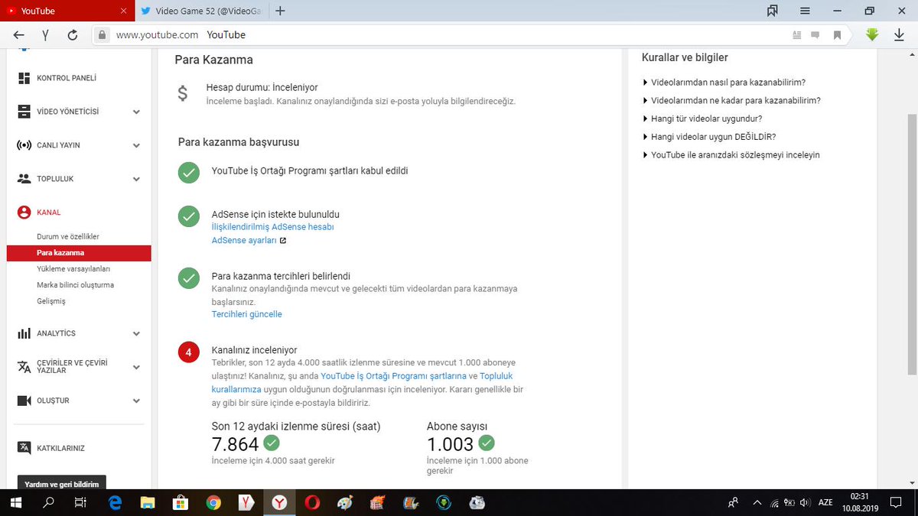Click the Kanal section header
Image resolution: width=918 pixels, height=516 pixels.
pos(48,213)
